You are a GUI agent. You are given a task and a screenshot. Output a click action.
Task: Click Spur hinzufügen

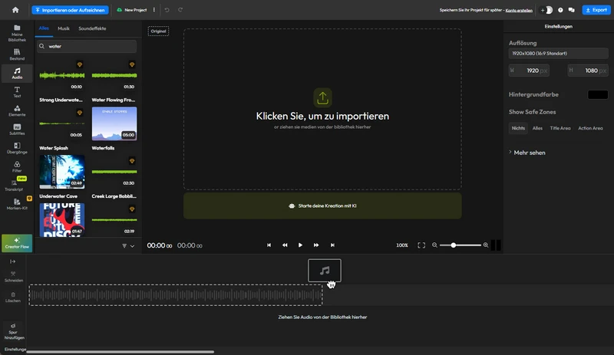(14, 331)
